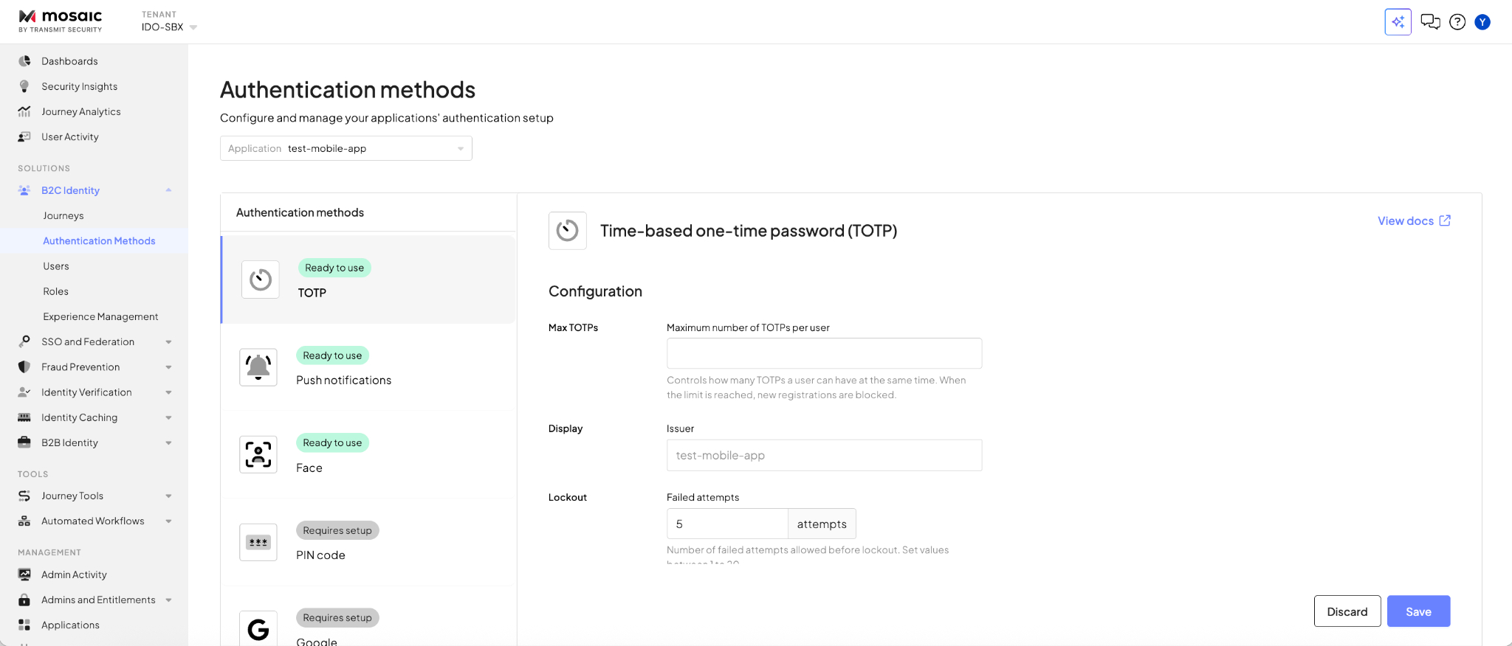Select the Push notifications bell icon

click(x=258, y=367)
